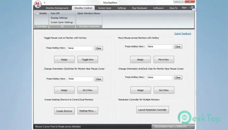Switch to the Monitor Background tab
Image resolution: width=228 pixels, height=130 pixels.
57,8
